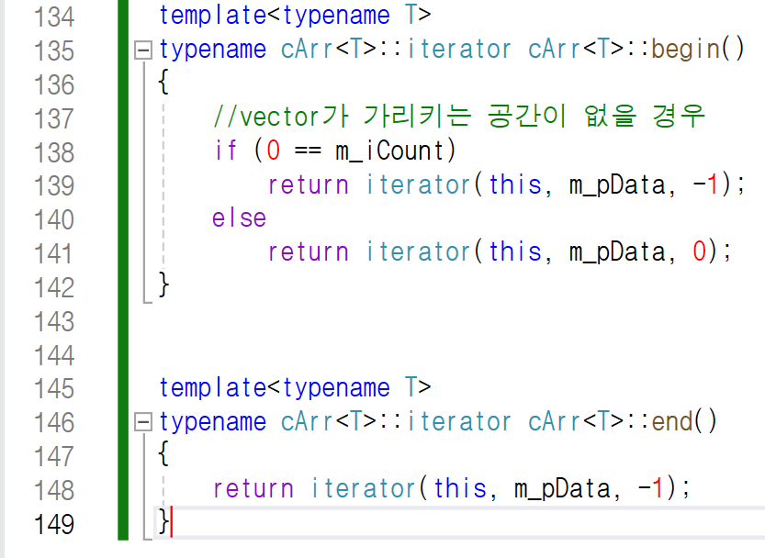Click 'end()' function name on line 146
This screenshot has width=765, height=558.
684,421
